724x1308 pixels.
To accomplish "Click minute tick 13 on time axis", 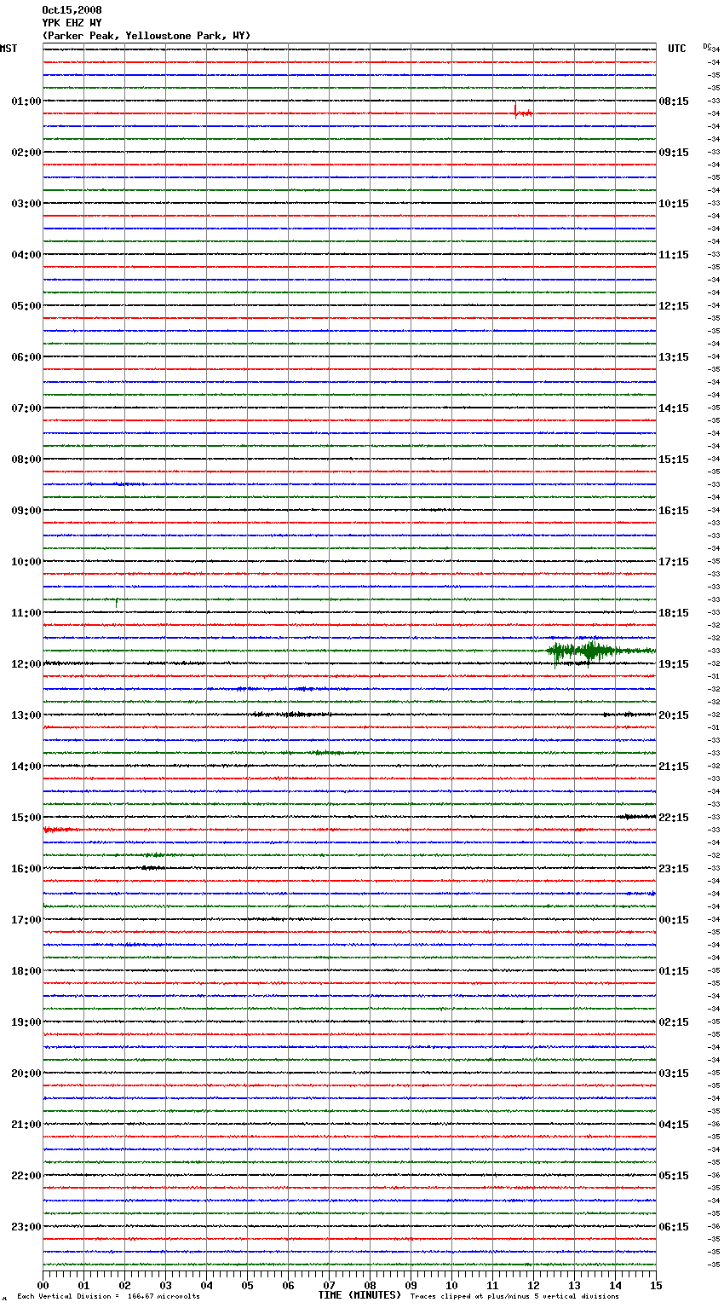I will coord(574,1285).
